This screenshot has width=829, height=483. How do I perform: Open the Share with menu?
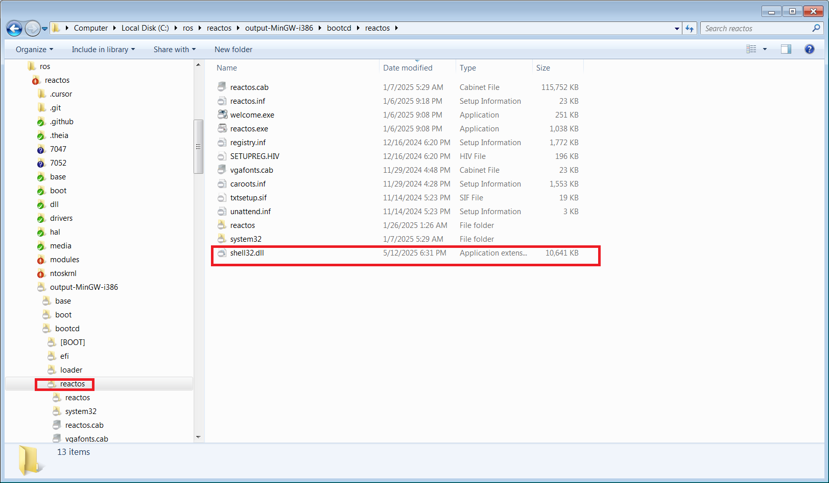click(175, 50)
